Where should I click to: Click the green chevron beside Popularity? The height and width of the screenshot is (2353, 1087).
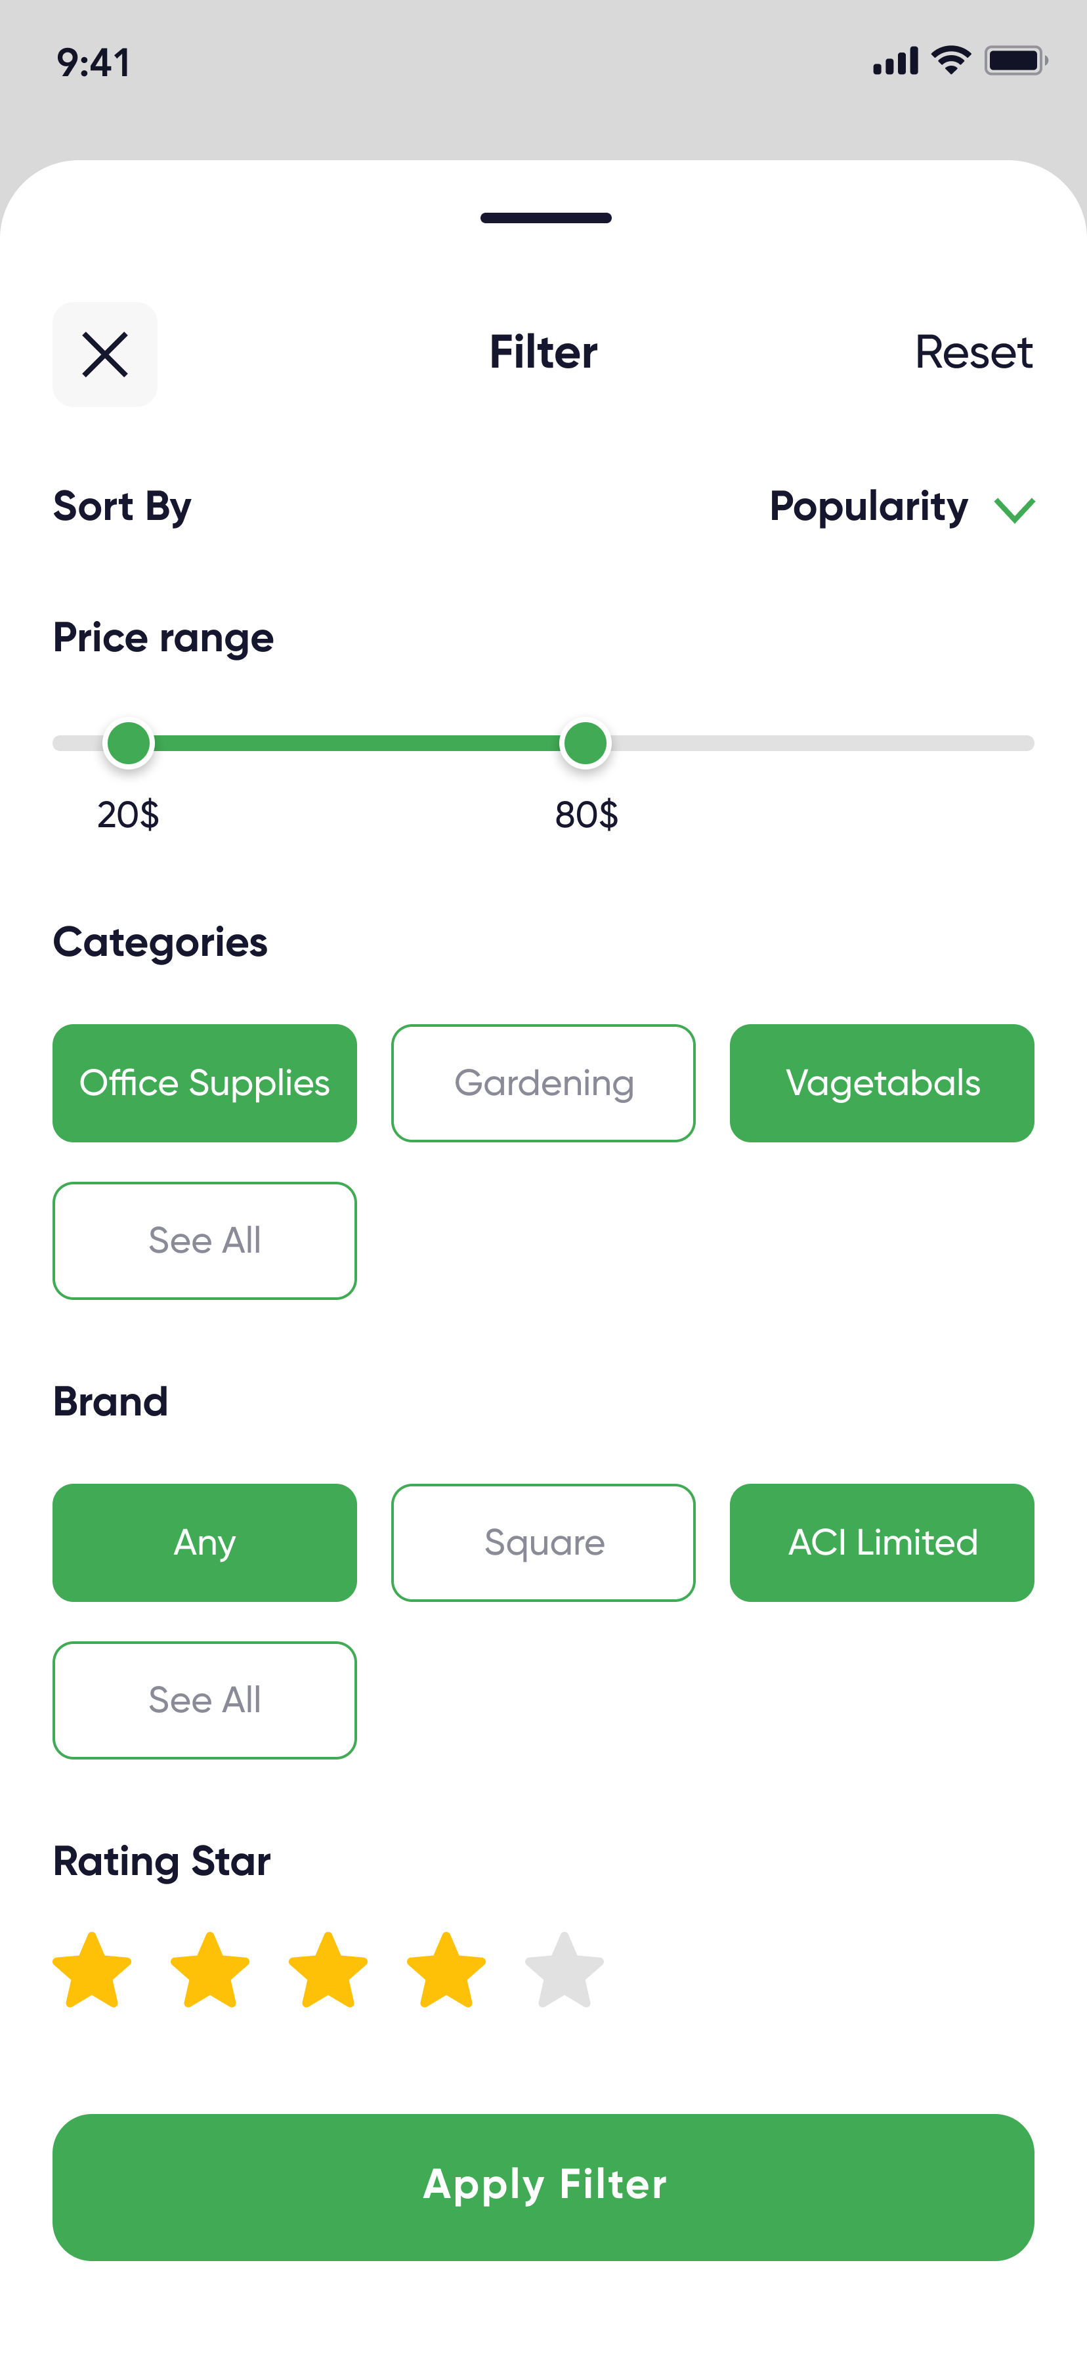[x=1014, y=509]
